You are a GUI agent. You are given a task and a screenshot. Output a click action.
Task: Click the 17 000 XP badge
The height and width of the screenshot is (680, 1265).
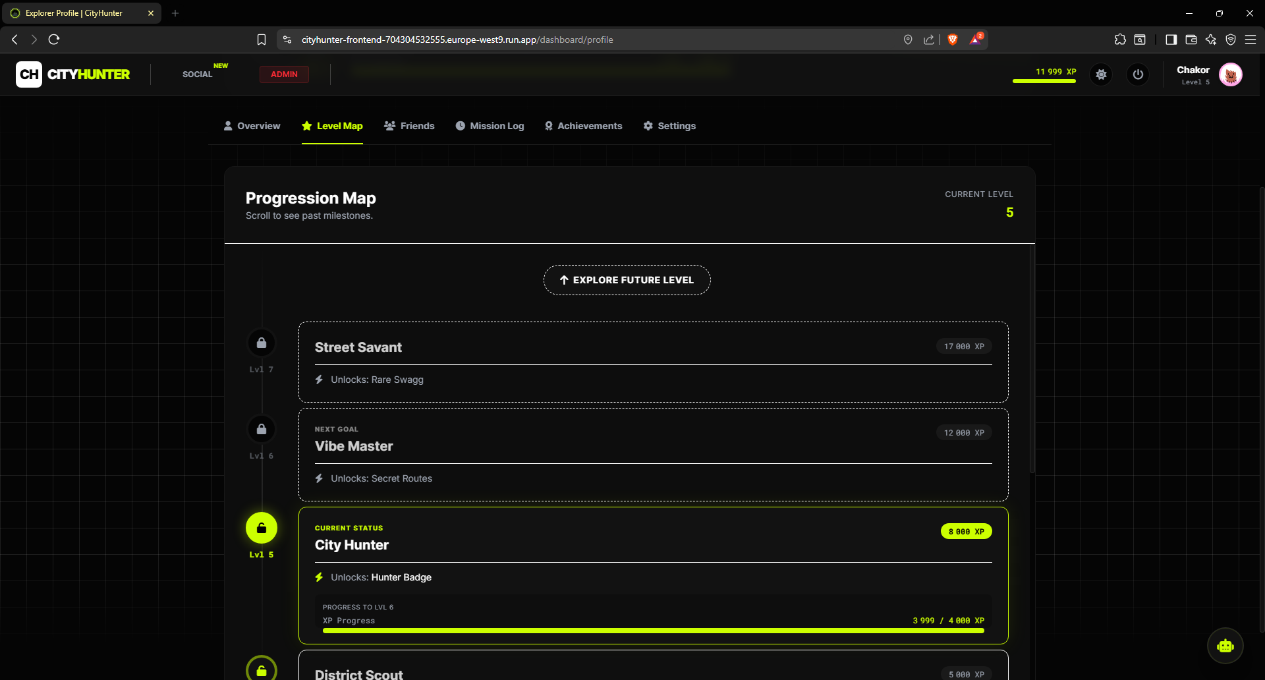(964, 347)
